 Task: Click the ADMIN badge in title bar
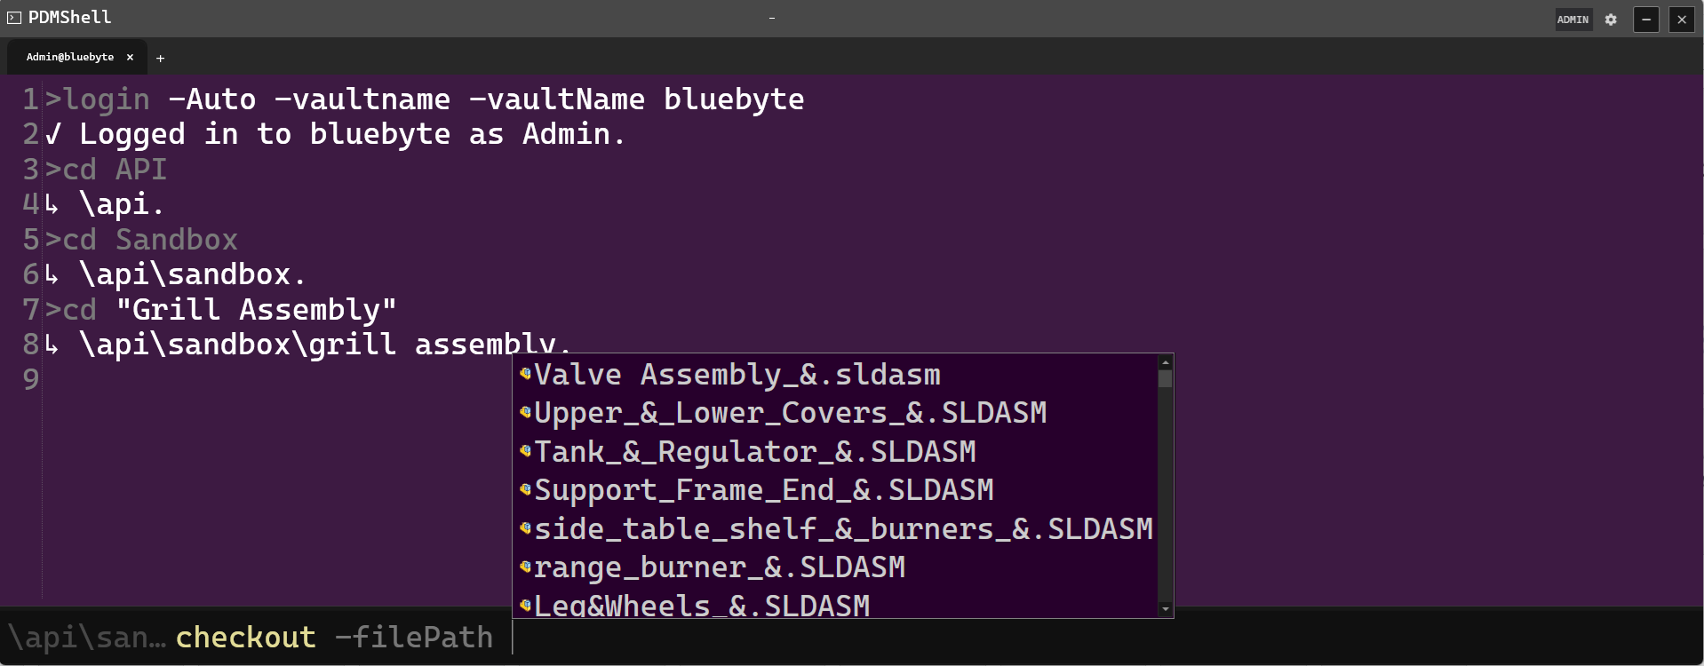point(1573,20)
